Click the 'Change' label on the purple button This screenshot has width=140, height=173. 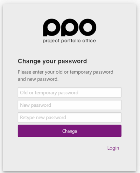click(x=70, y=131)
